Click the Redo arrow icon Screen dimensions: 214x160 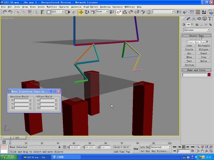coord(11,12)
